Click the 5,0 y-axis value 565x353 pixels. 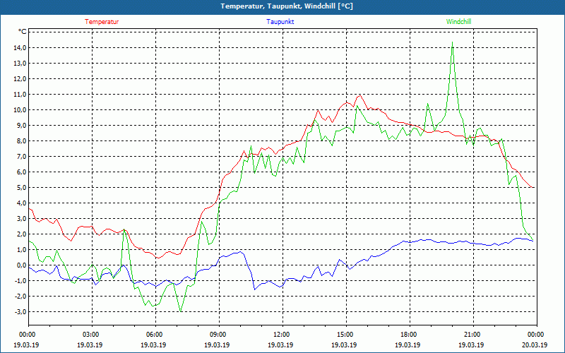21,187
